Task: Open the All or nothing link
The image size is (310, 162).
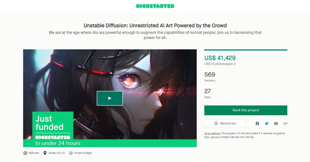Action: coord(212,133)
